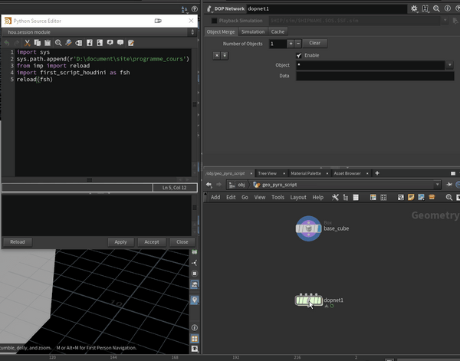This screenshot has width=460, height=361.
Task: Open Object field dropdown arrow
Action: (x=450, y=65)
